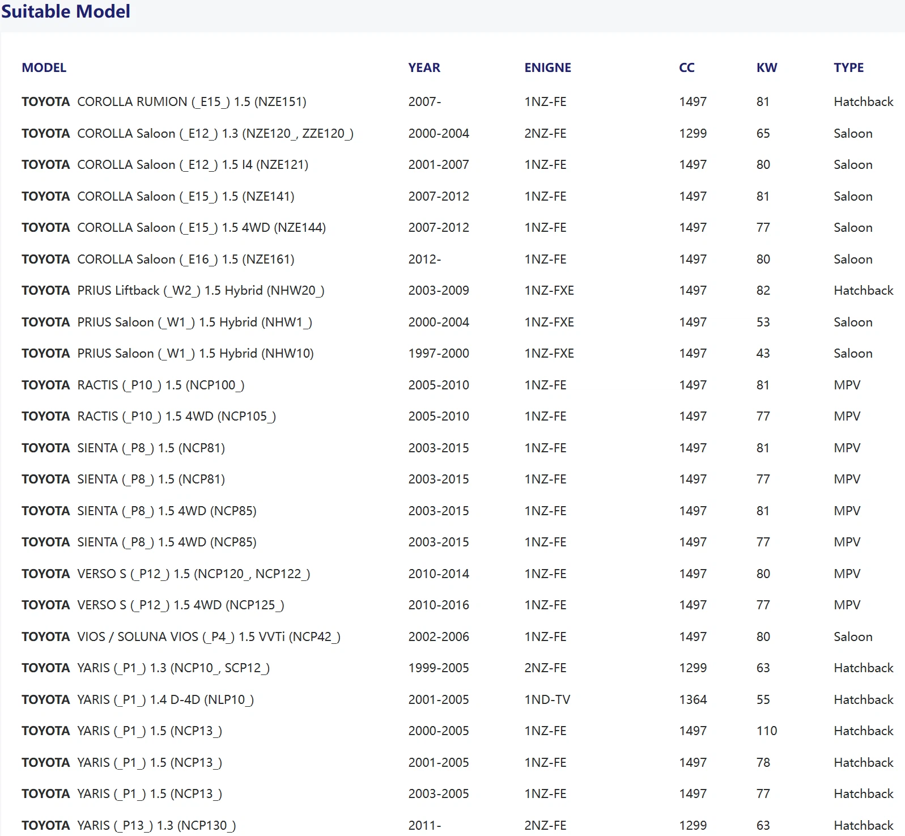905x836 pixels.
Task: Click year 2002-2006 in VIOS row
Action: coord(439,637)
